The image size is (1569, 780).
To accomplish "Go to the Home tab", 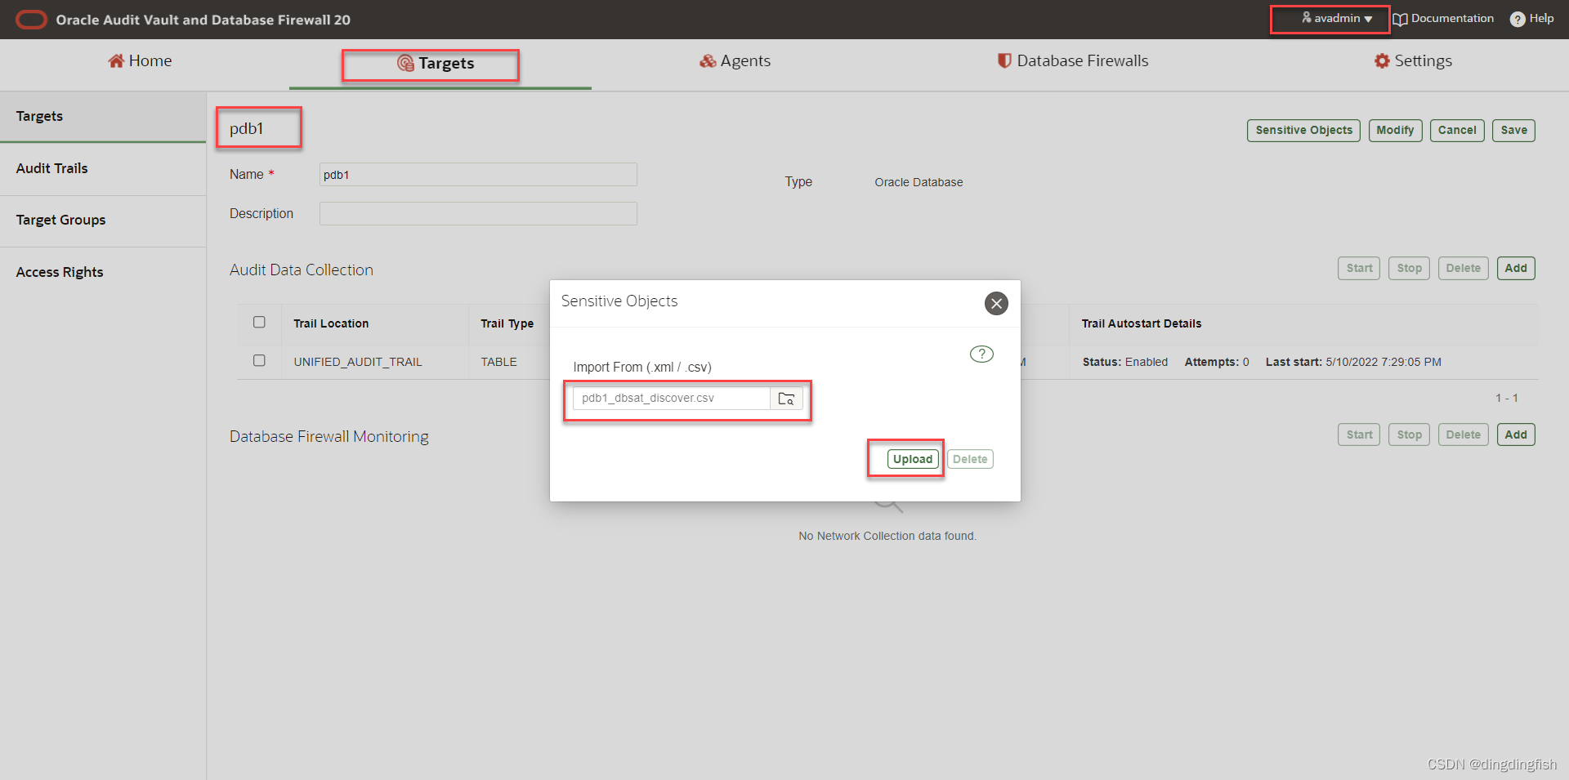I will 140,61.
